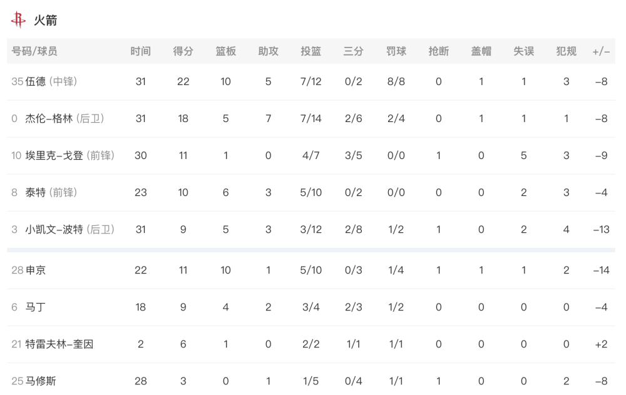Select bench player 申京
The image size is (626, 395).
pyautogui.click(x=36, y=270)
